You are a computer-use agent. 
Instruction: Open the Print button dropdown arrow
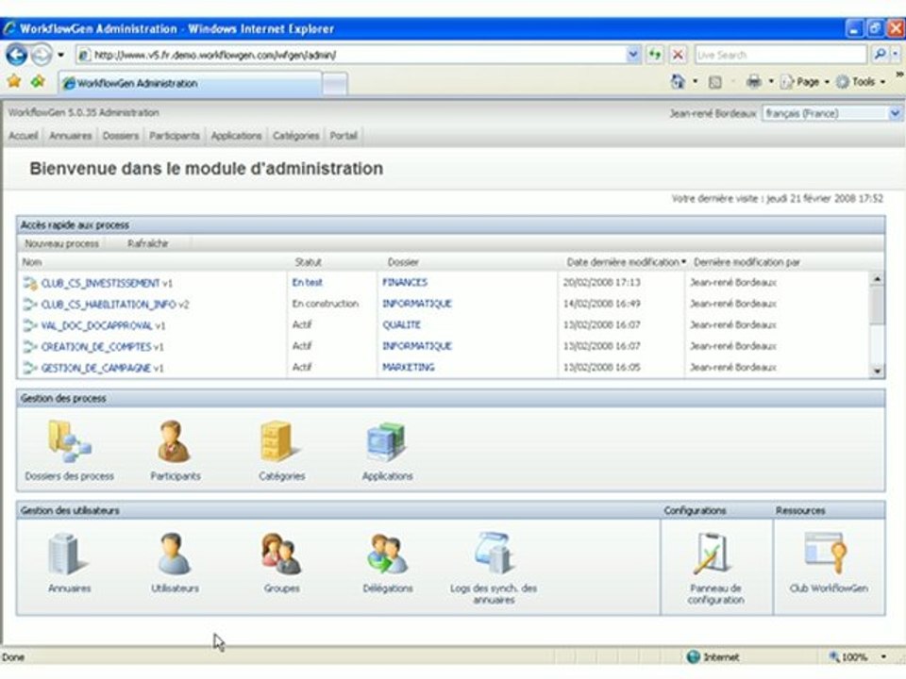(x=770, y=82)
